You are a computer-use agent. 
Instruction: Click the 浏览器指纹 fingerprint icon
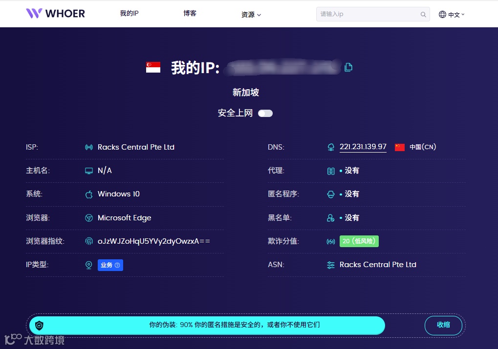coord(89,241)
